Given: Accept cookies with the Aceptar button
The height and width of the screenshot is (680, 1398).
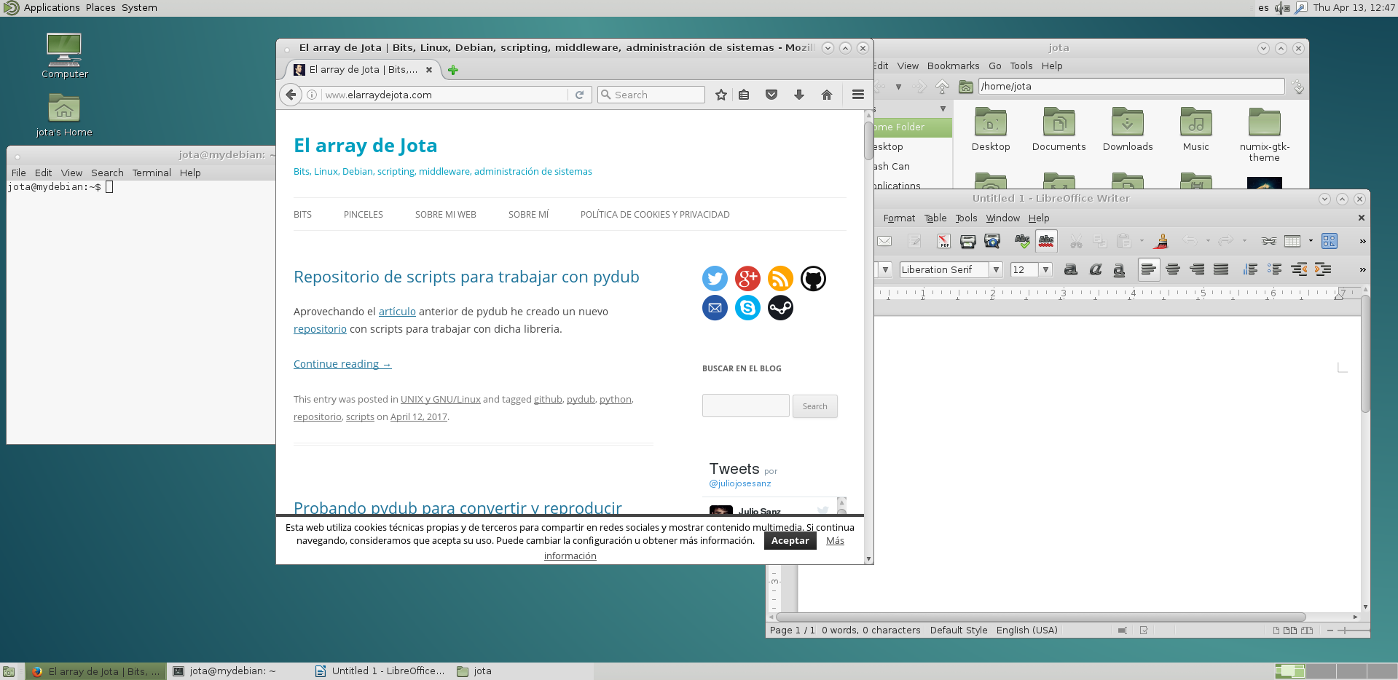Looking at the screenshot, I should tap(790, 541).
